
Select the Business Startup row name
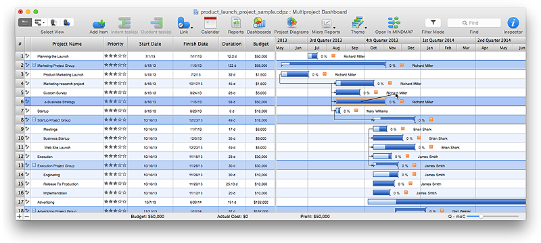[56, 138]
